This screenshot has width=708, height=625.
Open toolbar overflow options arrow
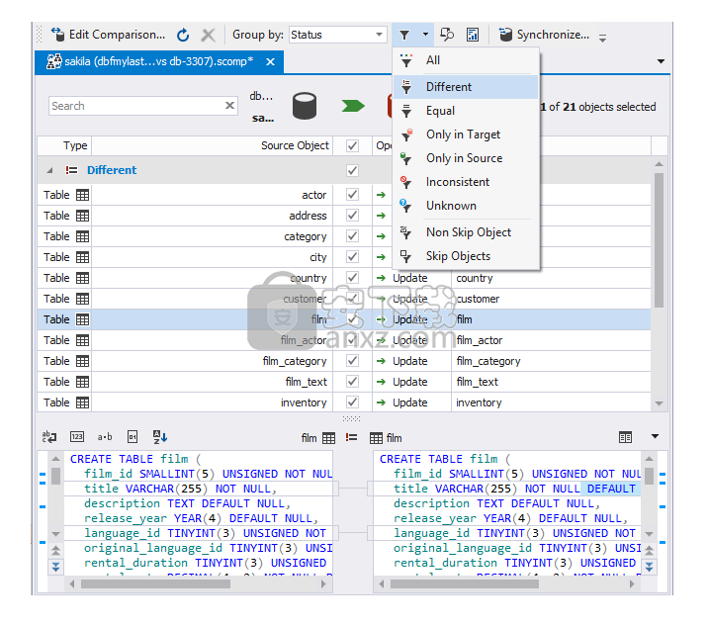coord(603,38)
